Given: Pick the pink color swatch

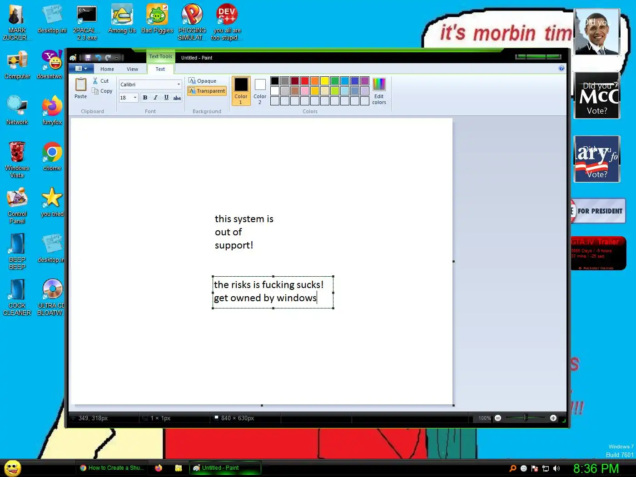Looking at the screenshot, I should click(305, 91).
